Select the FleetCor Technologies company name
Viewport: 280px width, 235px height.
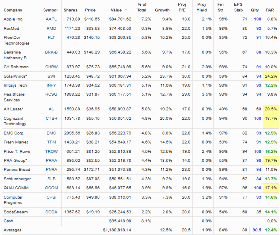pyautogui.click(x=17, y=40)
